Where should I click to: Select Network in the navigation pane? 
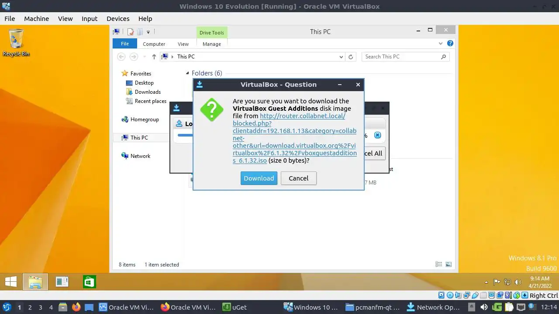click(140, 156)
